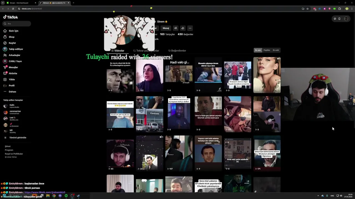This screenshot has height=199, width=355.
Task: Open a new browser tab
Action: 73,3
